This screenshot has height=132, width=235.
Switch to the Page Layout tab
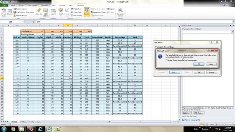click(32, 5)
